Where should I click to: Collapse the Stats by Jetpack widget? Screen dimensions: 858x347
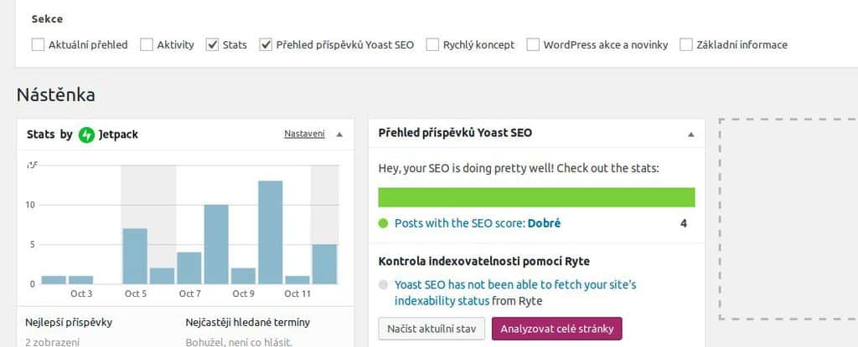coord(339,135)
